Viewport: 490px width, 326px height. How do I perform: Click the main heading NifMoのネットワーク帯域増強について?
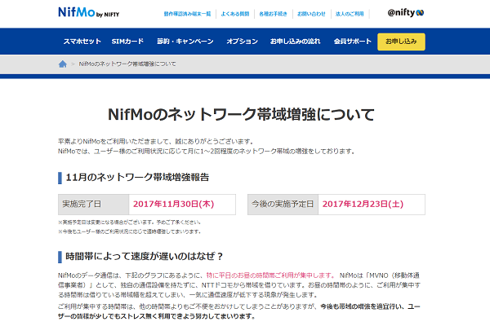[241, 114]
